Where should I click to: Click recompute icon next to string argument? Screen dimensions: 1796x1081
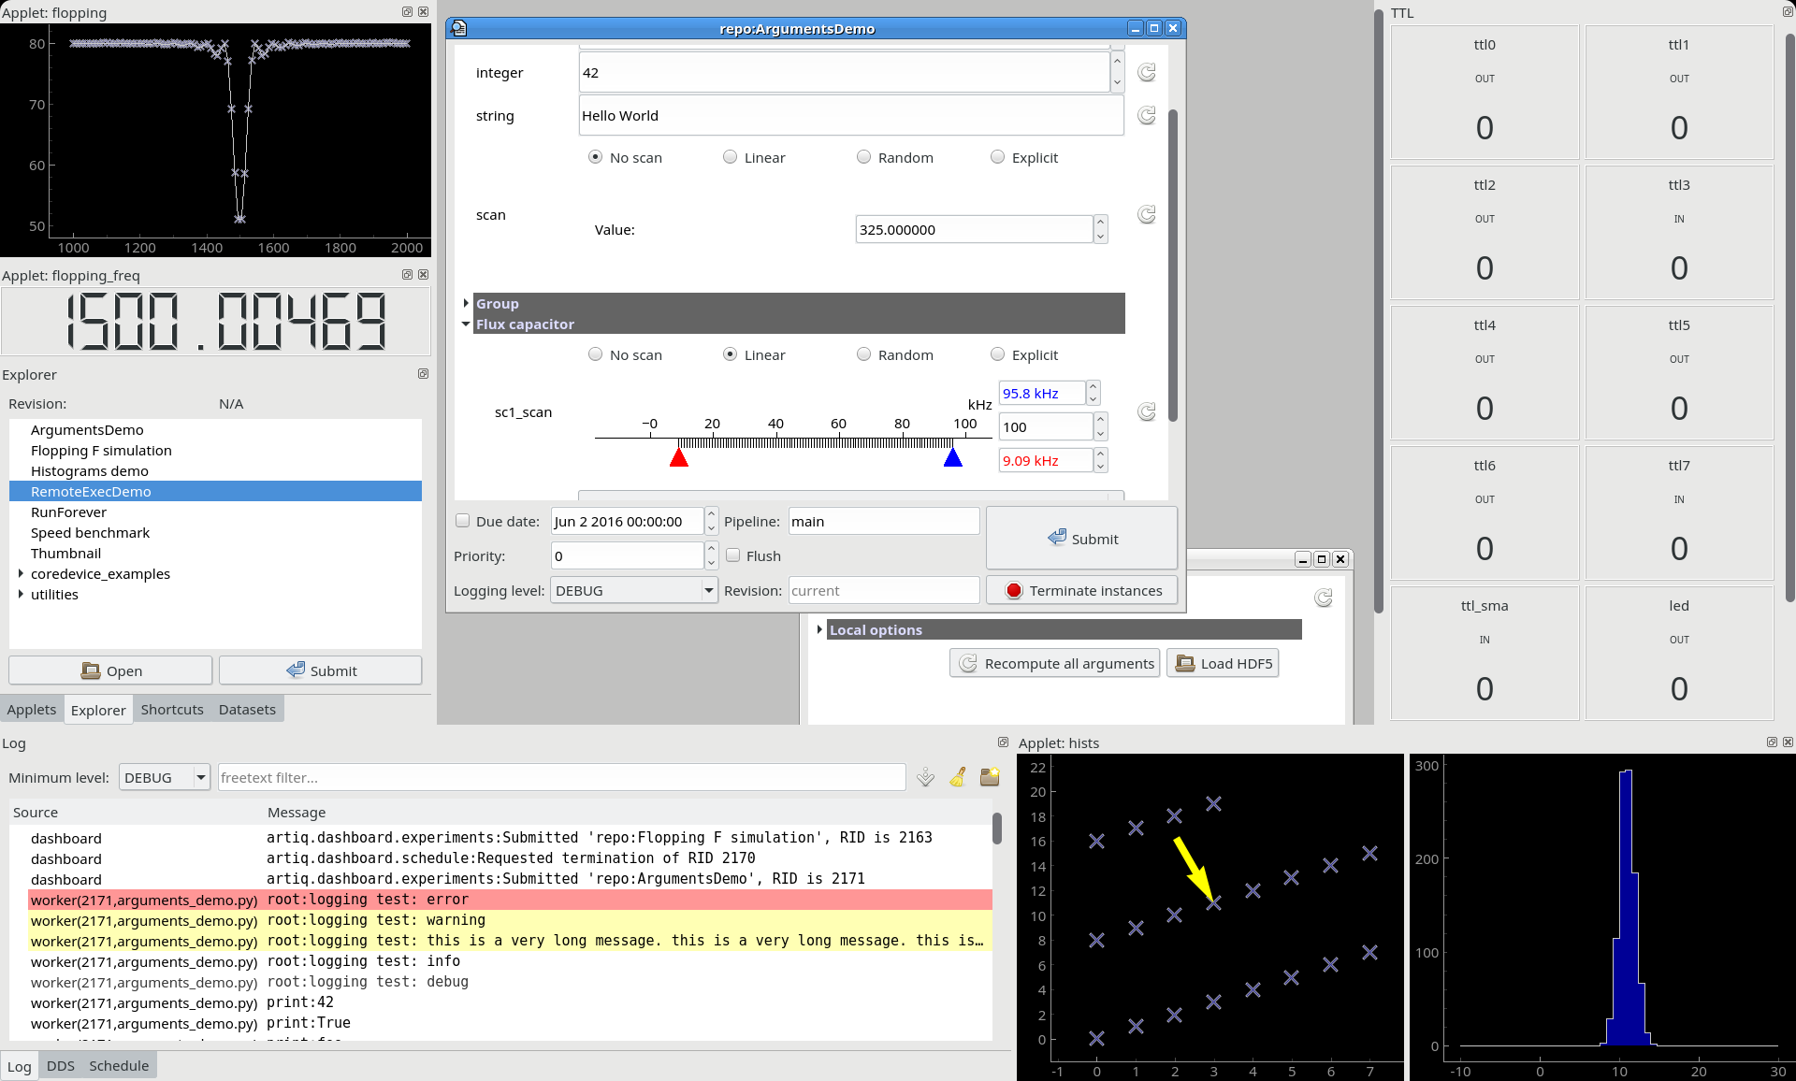coord(1146,116)
